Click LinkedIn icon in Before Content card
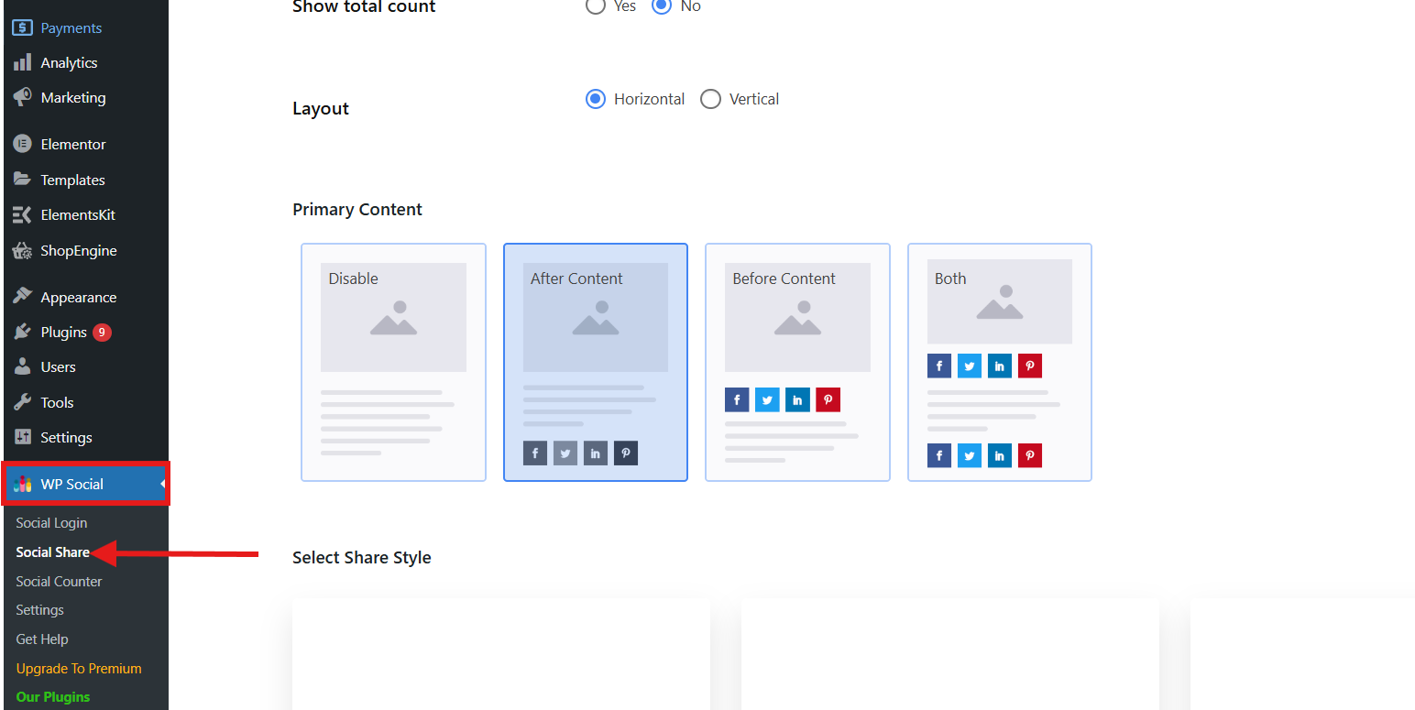 point(797,399)
